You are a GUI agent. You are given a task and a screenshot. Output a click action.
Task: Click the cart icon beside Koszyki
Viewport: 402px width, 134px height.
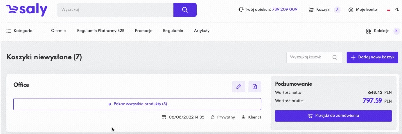pyautogui.click(x=311, y=10)
